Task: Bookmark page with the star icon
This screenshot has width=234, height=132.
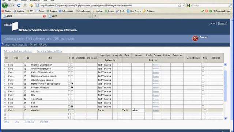Action: point(180,5)
